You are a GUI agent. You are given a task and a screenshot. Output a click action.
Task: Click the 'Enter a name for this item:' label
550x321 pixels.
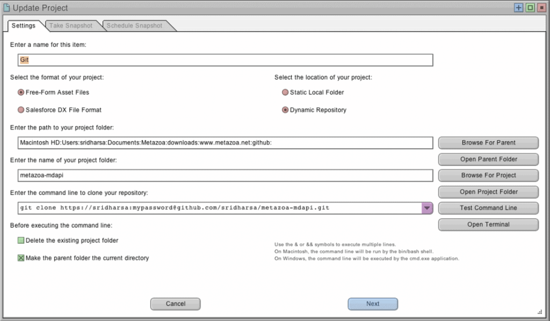[48, 45]
